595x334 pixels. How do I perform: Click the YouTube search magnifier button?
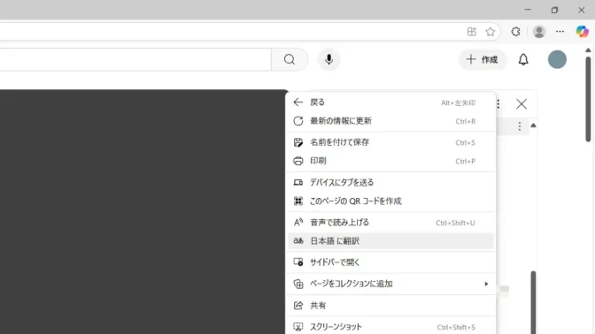point(290,59)
